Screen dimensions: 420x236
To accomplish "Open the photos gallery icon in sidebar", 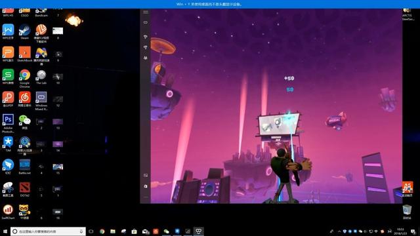I will (146, 175).
